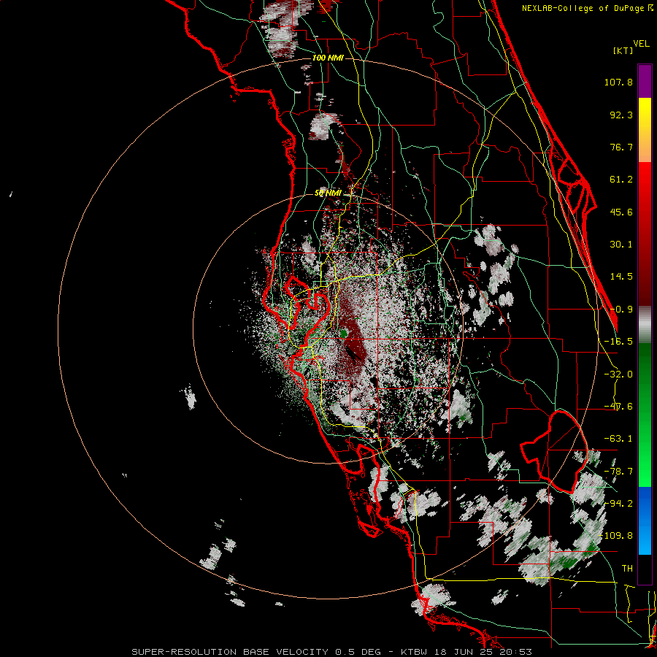
Task: Click the yellow-orange segment of the color bar
Action: [645, 130]
